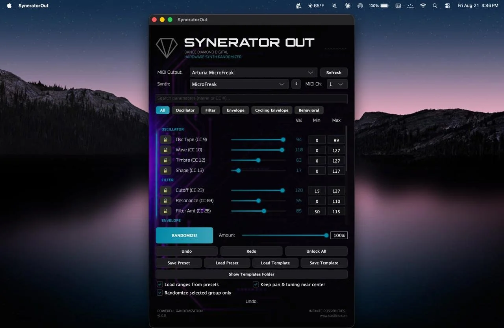Open synth info button
This screenshot has height=328, width=504.
296,84
